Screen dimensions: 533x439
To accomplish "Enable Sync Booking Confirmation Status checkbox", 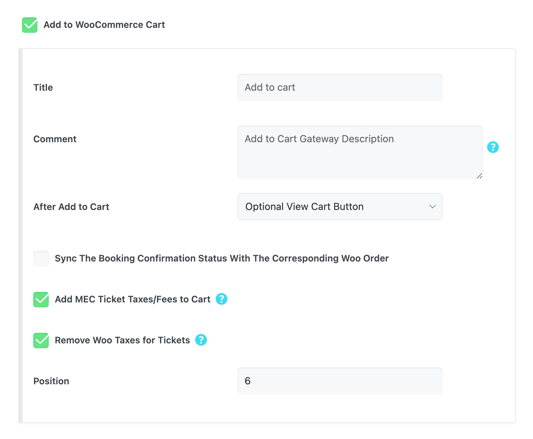I will 41,259.
